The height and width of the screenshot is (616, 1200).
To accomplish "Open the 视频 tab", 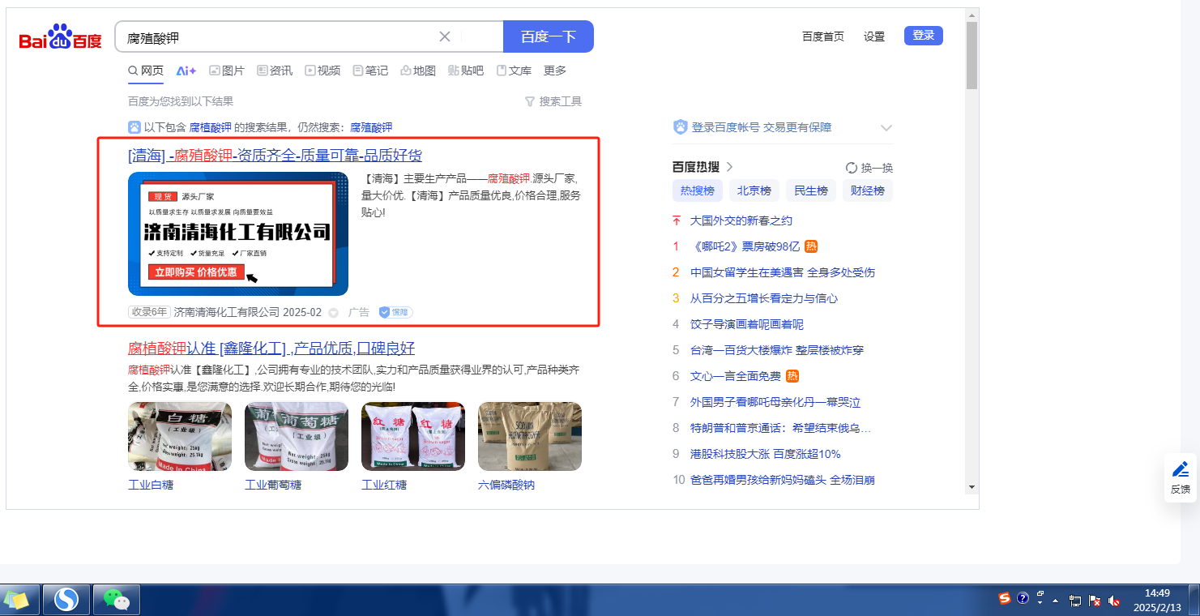I will (322, 71).
